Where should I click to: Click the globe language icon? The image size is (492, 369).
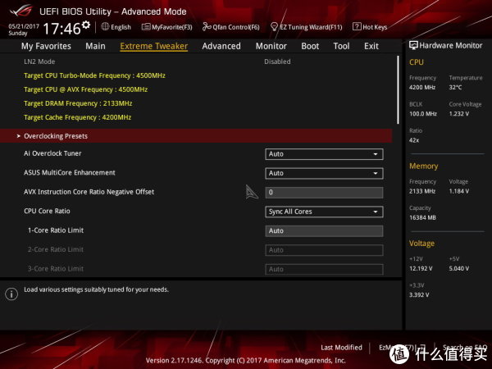click(105, 27)
